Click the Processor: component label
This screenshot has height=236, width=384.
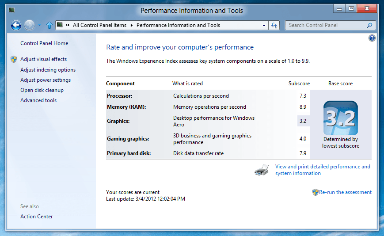pyautogui.click(x=119, y=96)
